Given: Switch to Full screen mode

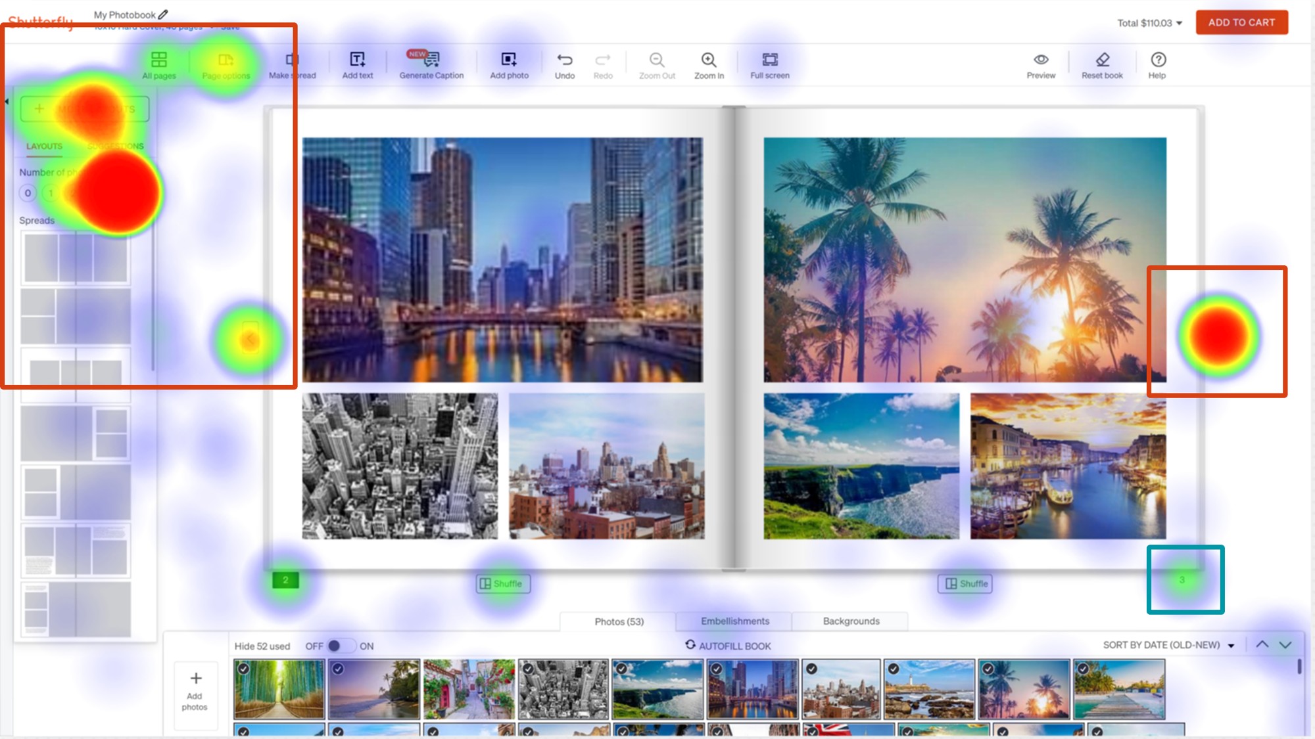Looking at the screenshot, I should point(770,65).
